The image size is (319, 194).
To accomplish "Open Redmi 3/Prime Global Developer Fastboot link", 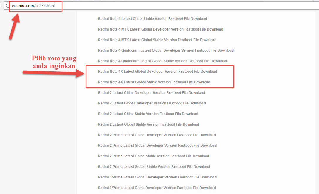I will point(157,178).
